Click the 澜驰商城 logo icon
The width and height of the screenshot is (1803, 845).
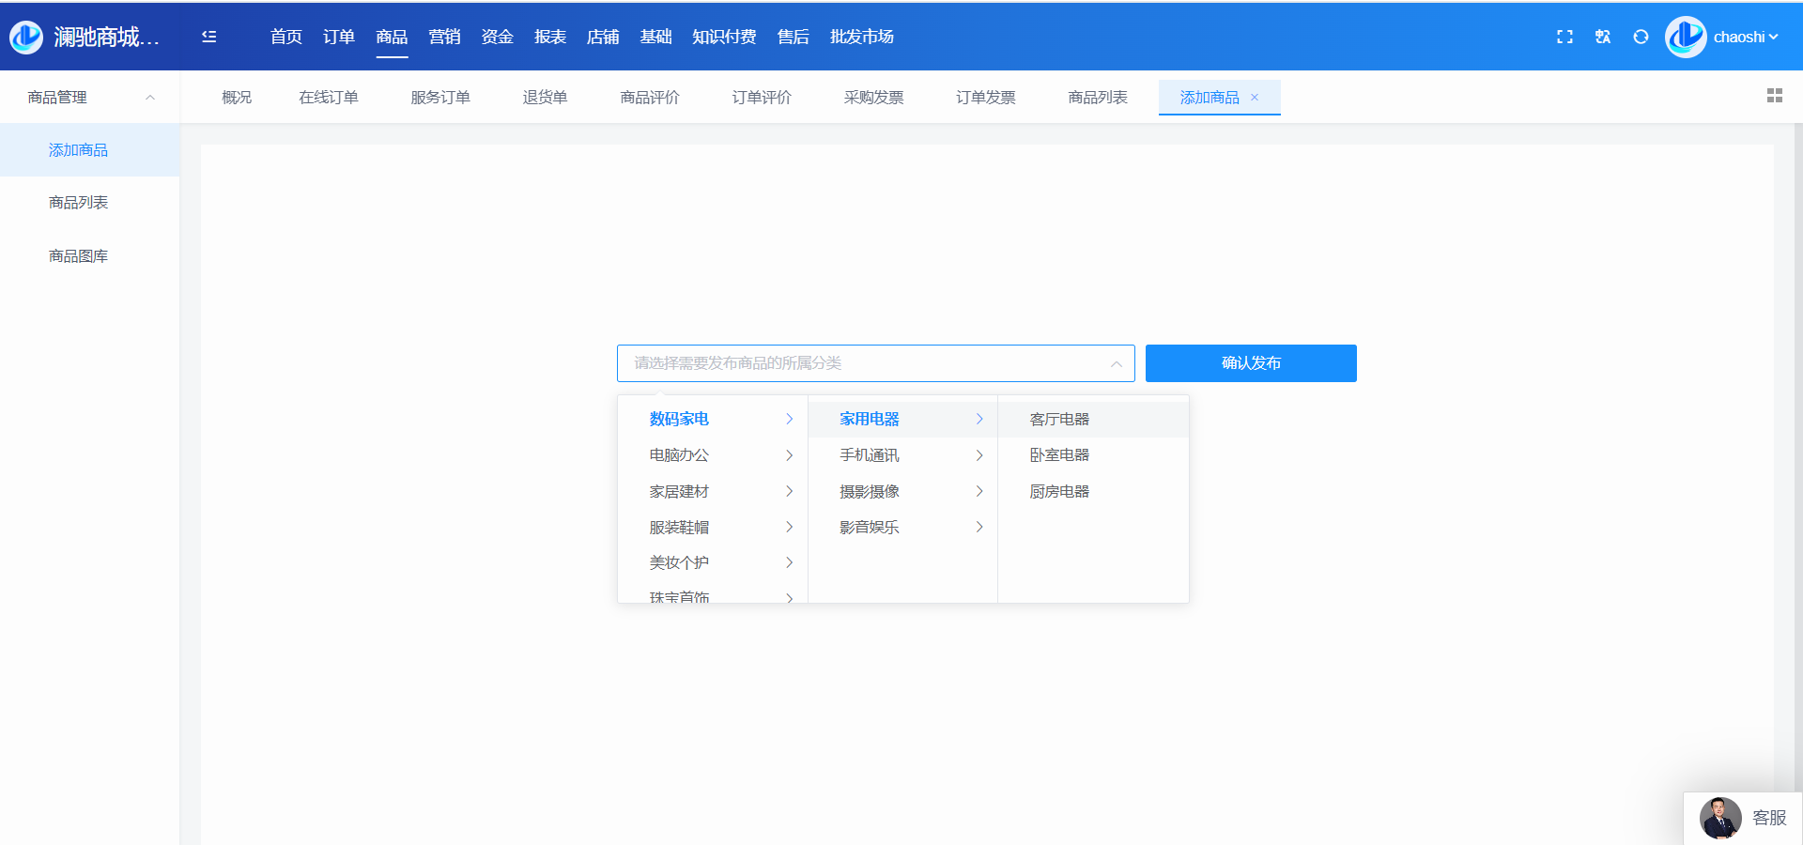[26, 37]
